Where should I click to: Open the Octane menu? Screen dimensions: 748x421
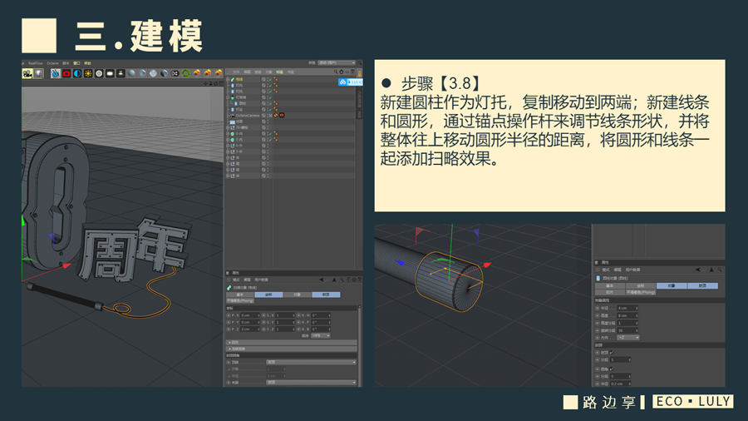[52, 63]
